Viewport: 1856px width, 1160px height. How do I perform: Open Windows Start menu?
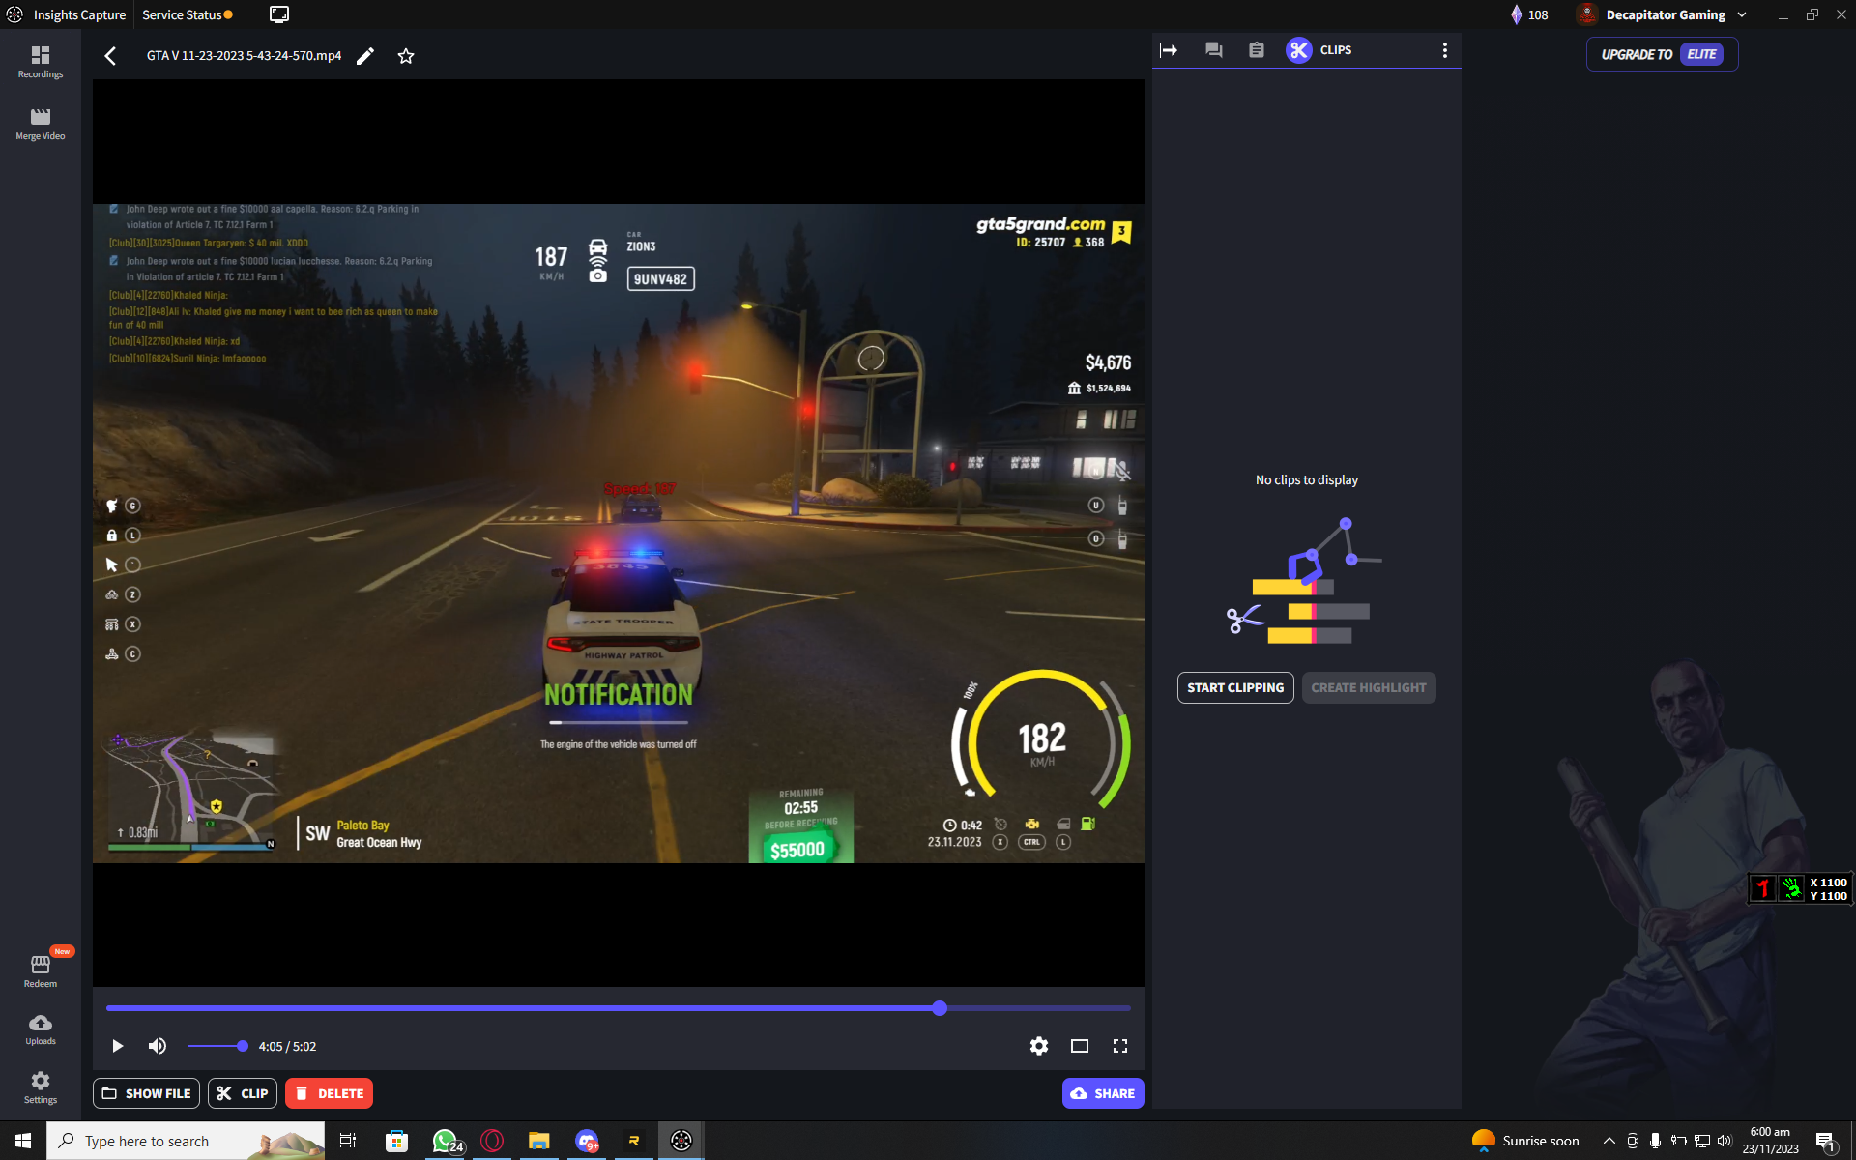pos(23,1141)
